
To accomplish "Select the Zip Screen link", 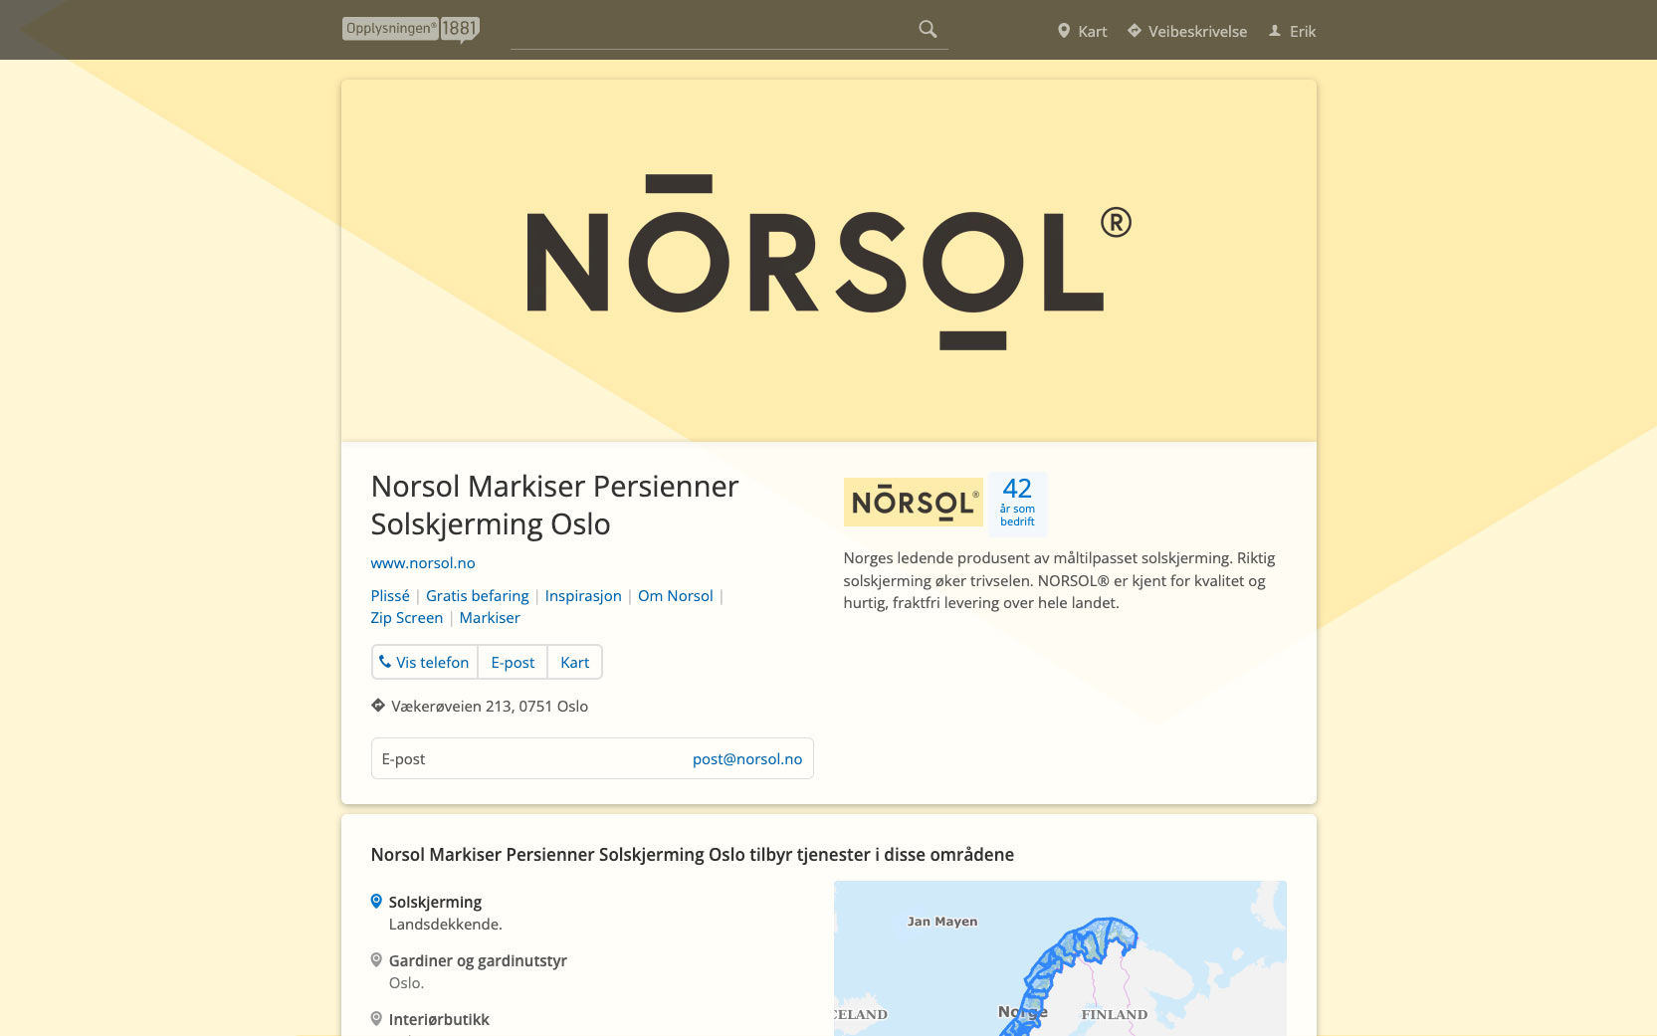I will click(406, 618).
